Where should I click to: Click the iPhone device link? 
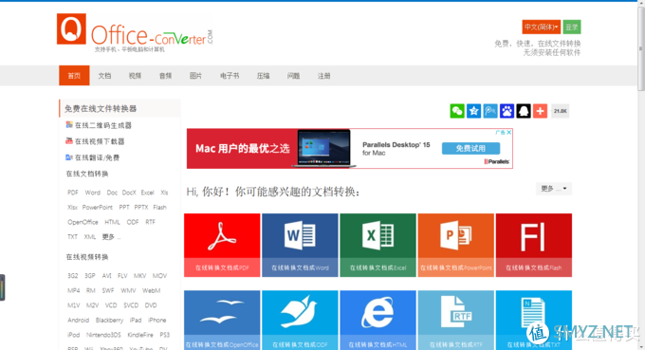[157, 320]
